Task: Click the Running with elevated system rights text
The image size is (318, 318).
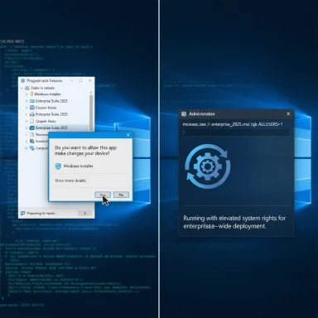Action: click(234, 222)
